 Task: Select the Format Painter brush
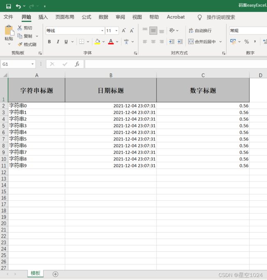27,44
